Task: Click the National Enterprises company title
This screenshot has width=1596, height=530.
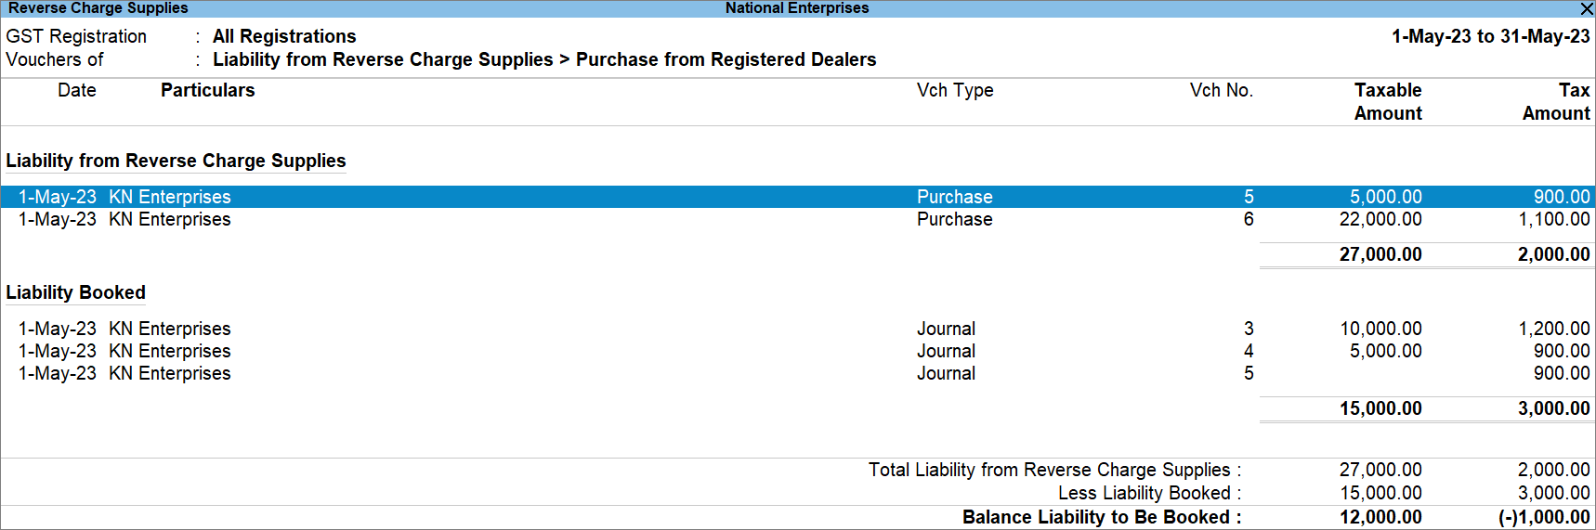Action: (x=797, y=8)
